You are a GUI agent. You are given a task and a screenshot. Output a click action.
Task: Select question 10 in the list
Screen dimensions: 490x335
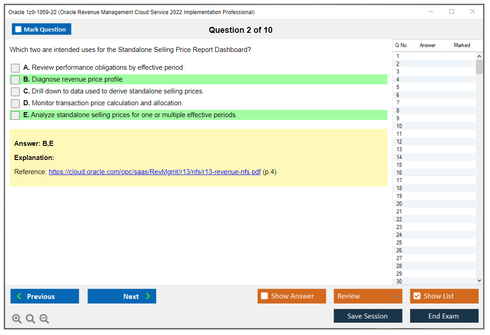pyautogui.click(x=399, y=126)
